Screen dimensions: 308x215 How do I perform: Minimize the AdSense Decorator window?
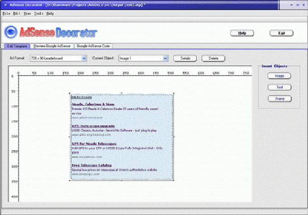click(x=292, y=5)
